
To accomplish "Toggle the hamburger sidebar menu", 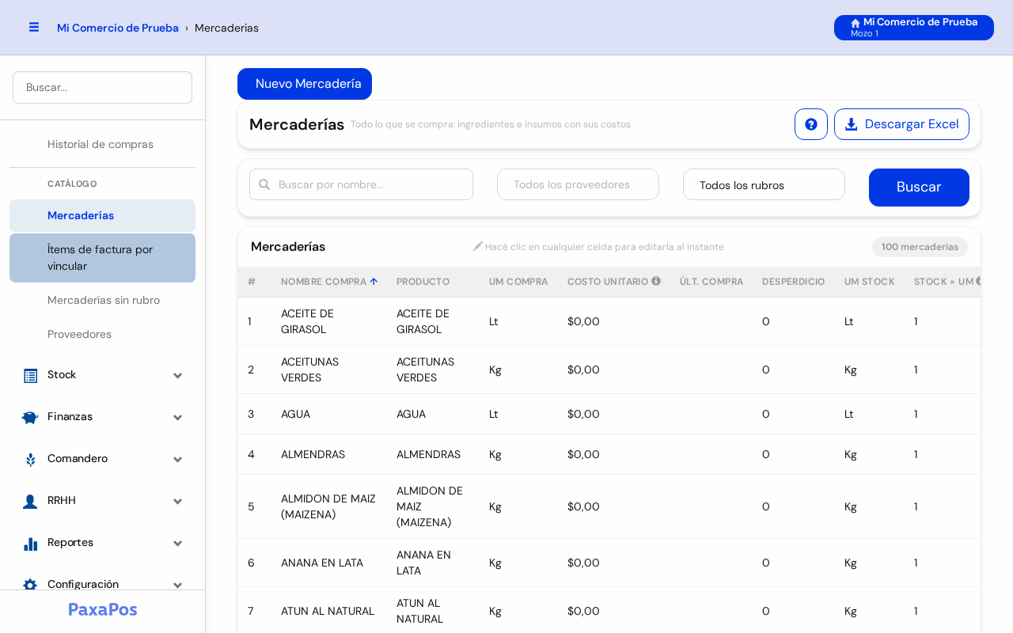I will click(x=34, y=28).
